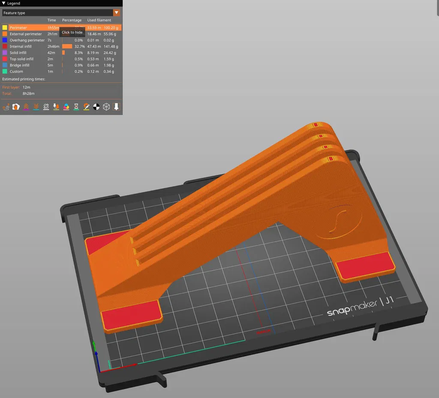
Task: Toggle wipe moves visibility icon
Action: (x=16, y=107)
